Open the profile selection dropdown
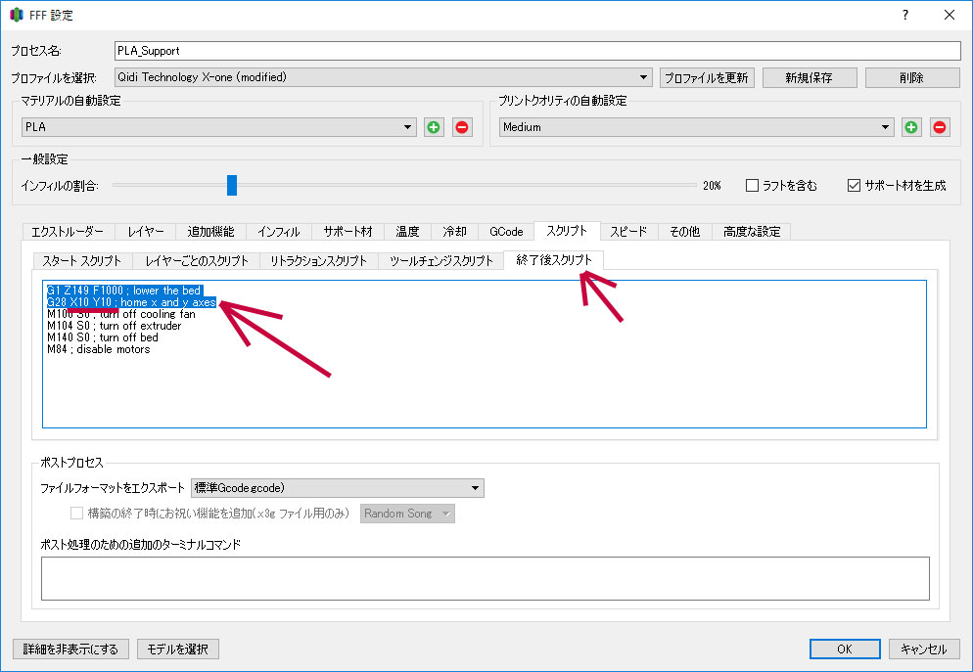The image size is (973, 672). point(383,77)
